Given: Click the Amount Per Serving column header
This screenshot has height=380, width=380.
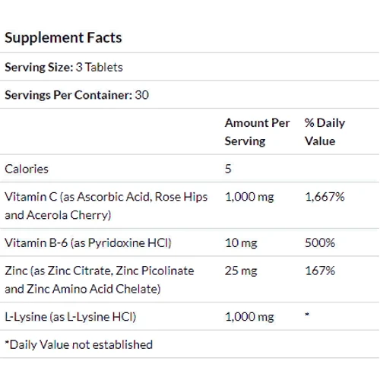Looking at the screenshot, I should 257,132.
